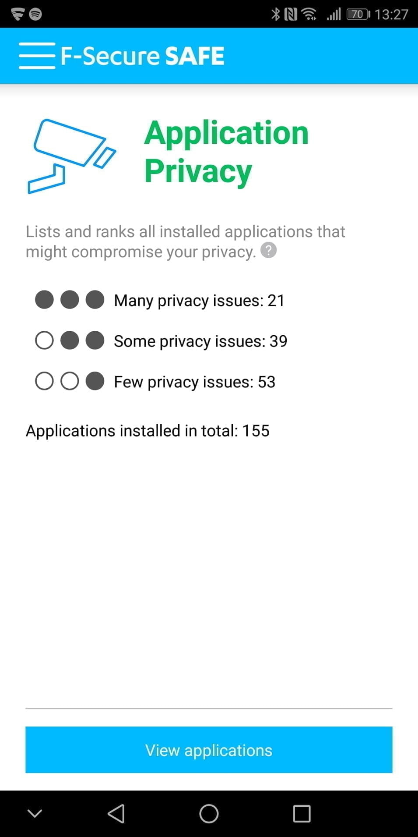Tap the F-Secure SAFE logo title

click(x=143, y=56)
